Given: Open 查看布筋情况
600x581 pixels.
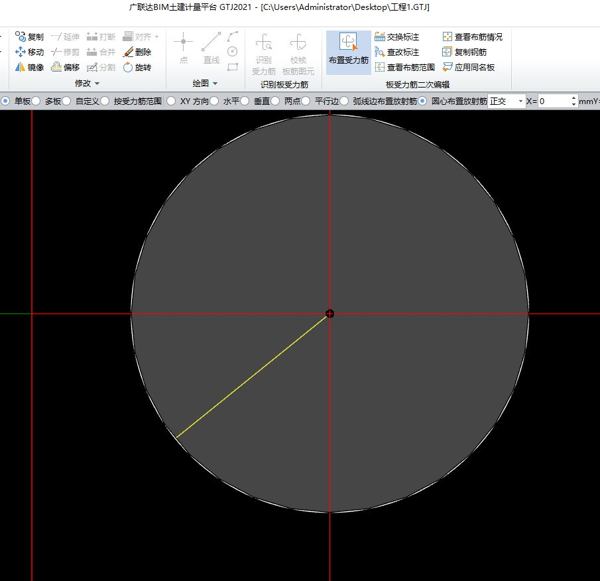Looking at the screenshot, I should (472, 36).
